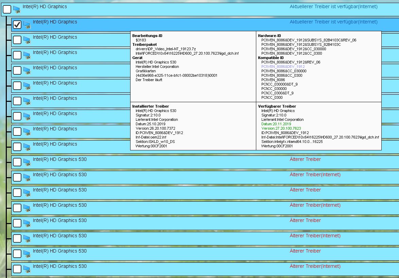Click 'Der Treiber läuft' status text

149,80
